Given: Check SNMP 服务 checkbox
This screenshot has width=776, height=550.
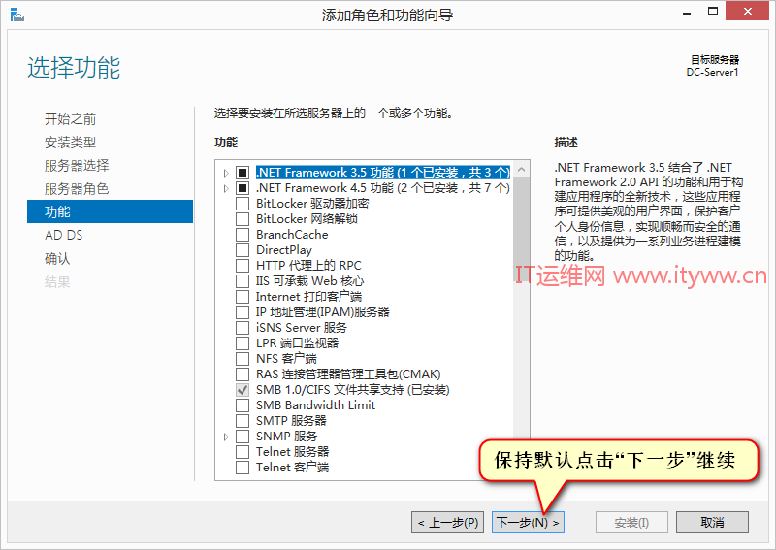Looking at the screenshot, I should coord(242,437).
